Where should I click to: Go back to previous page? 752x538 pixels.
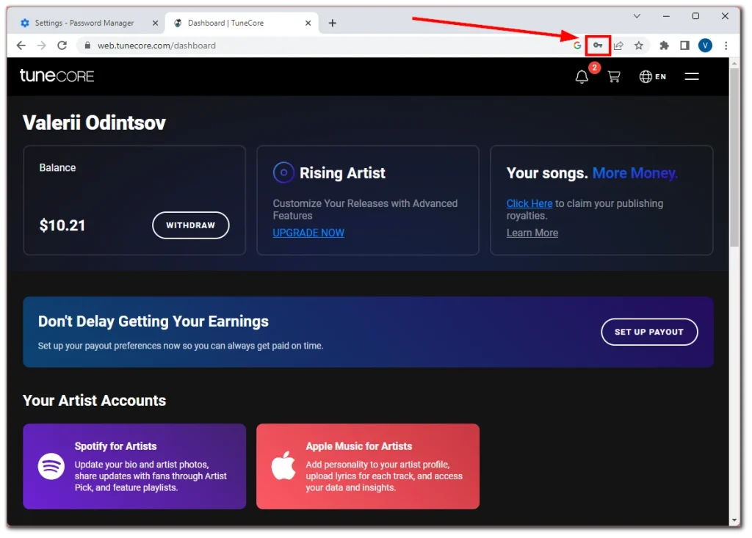point(21,46)
